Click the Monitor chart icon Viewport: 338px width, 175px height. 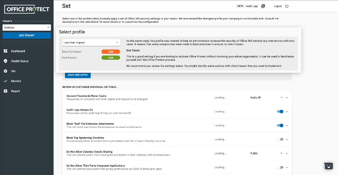tap(5, 81)
